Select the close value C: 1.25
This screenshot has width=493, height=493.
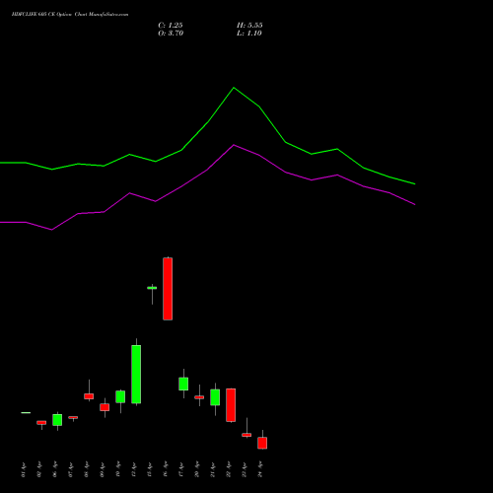[171, 26]
